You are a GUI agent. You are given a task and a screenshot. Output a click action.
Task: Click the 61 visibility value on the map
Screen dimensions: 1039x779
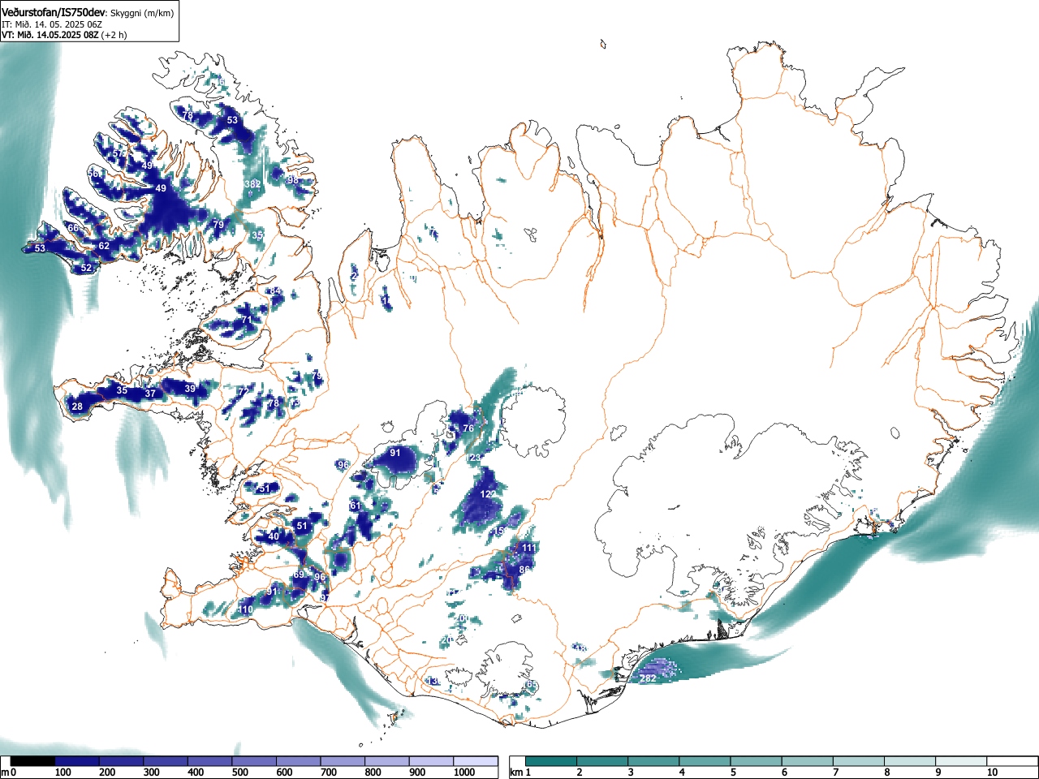(x=355, y=506)
